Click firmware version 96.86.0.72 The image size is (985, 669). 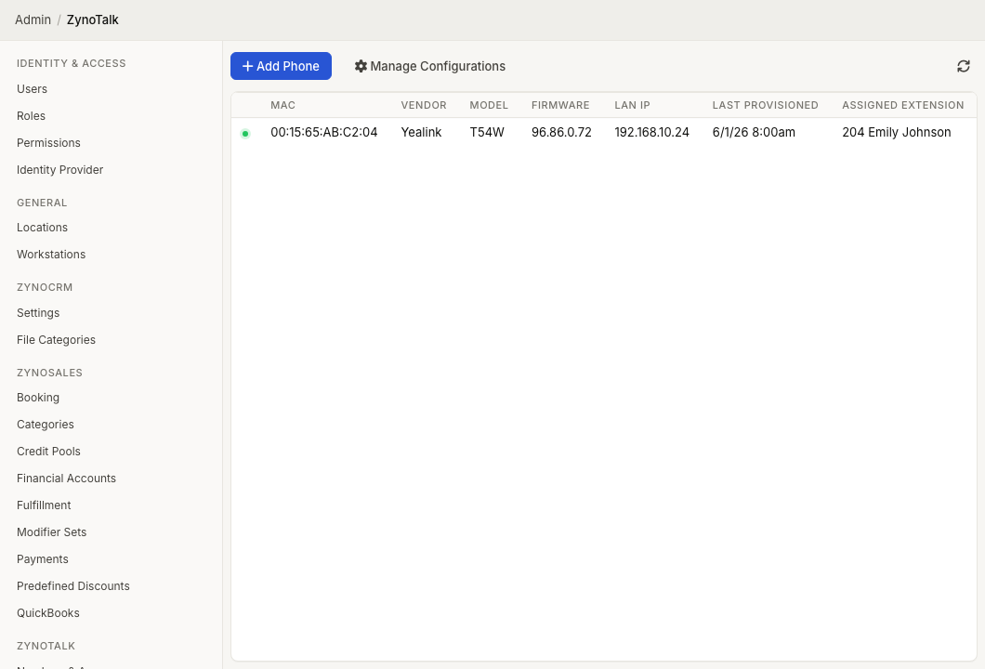click(561, 133)
